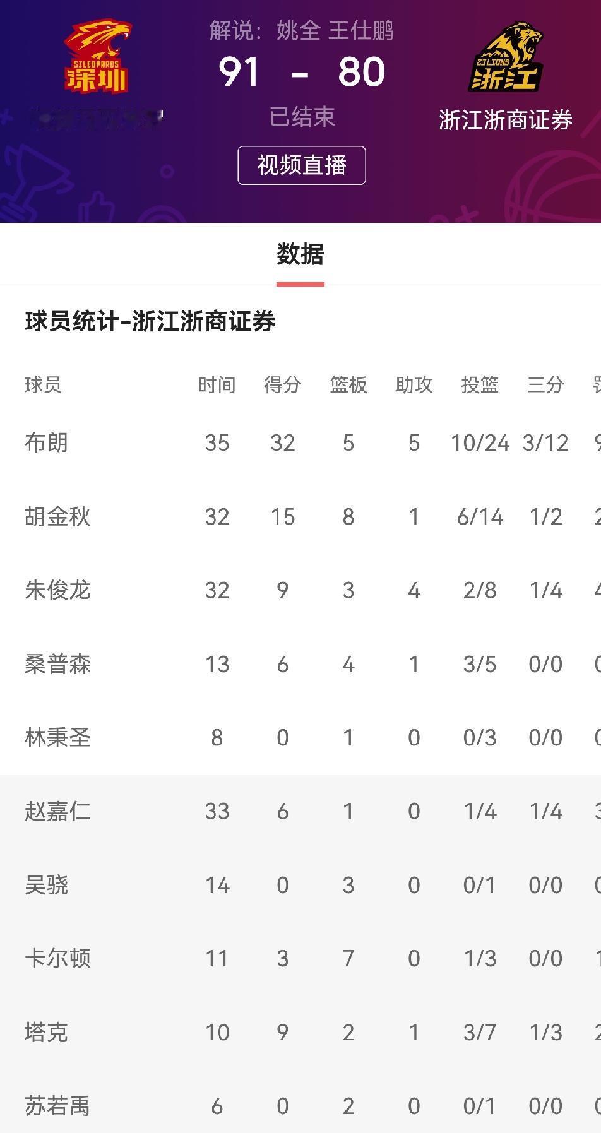Screen dimensions: 601x1133
Task: Tap the Shenzhen Leopards team logo
Action: coord(97,56)
